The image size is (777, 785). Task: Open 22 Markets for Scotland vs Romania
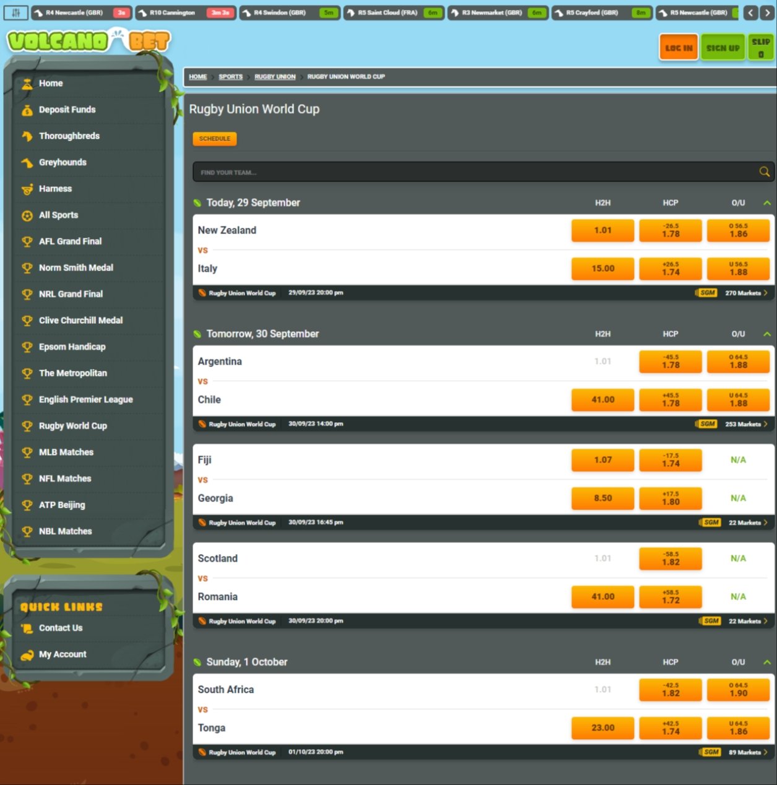(x=748, y=621)
